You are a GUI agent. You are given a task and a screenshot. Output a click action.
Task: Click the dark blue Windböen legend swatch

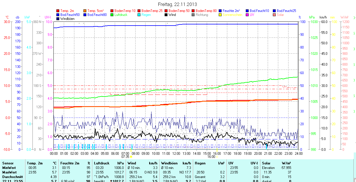click(58, 19)
